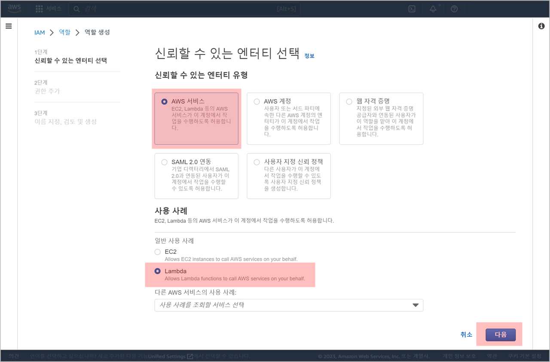This screenshot has width=550, height=362.
Task: Click the 신뢰할 수 있는 엔터티 유형 heading
Action: [x=201, y=75]
